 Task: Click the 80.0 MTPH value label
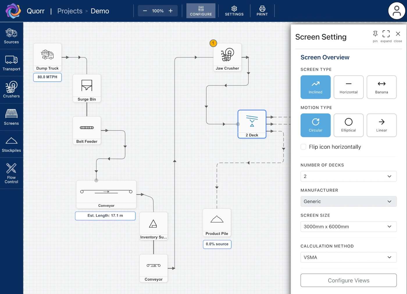pos(47,77)
